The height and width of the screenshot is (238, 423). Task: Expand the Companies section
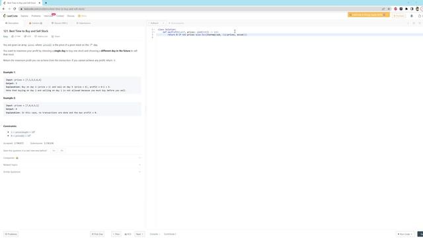(x=72, y=158)
